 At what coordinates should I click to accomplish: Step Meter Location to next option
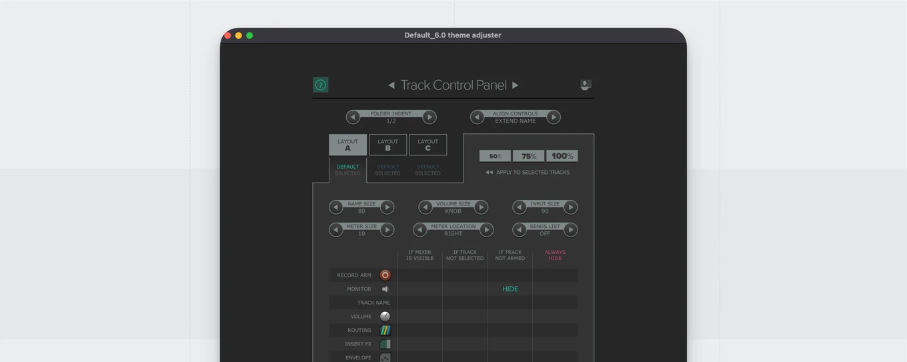(486, 229)
